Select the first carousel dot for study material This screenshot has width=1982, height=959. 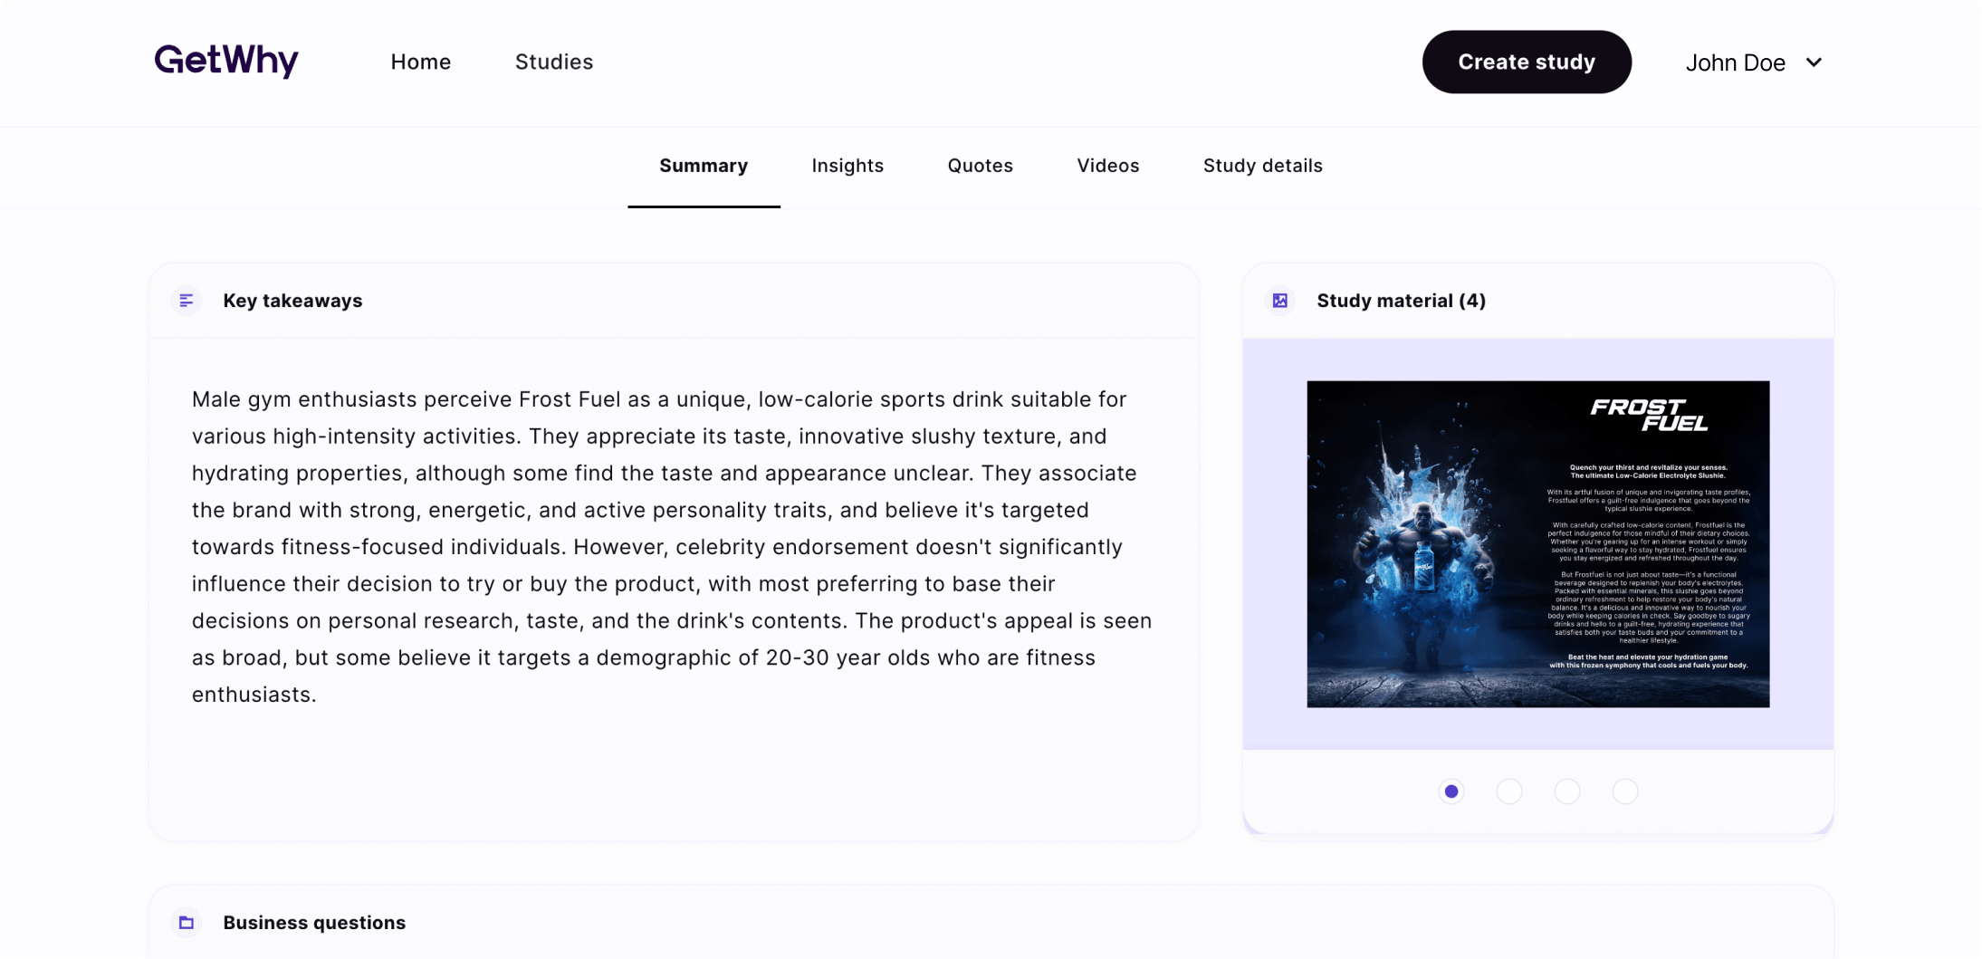tap(1451, 791)
